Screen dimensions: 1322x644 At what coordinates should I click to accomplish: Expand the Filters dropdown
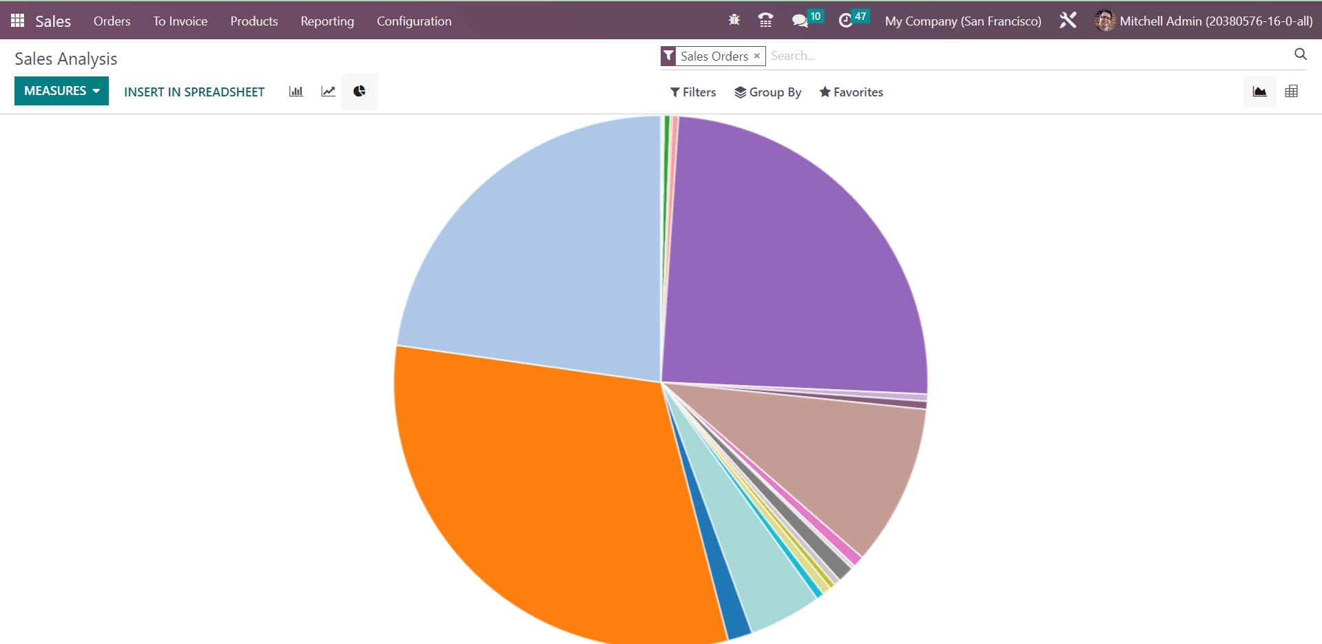pos(693,92)
